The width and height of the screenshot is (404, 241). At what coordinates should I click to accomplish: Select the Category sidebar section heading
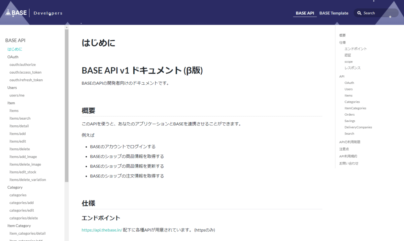(x=15, y=188)
